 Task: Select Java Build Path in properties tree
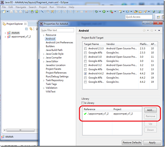click(x=54, y=50)
